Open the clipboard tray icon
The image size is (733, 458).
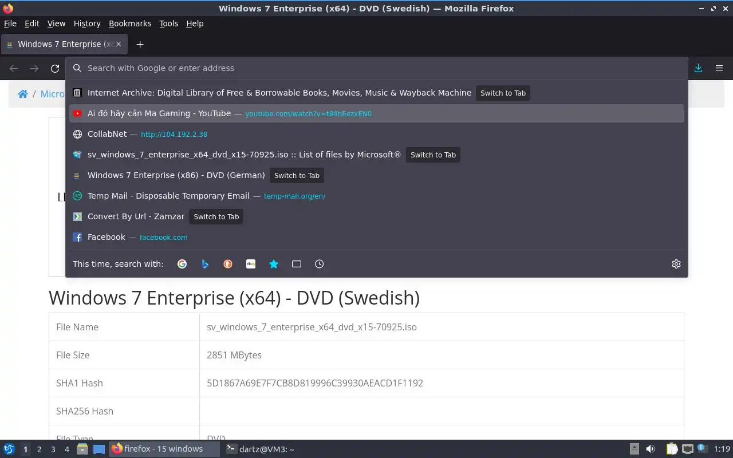point(672,449)
